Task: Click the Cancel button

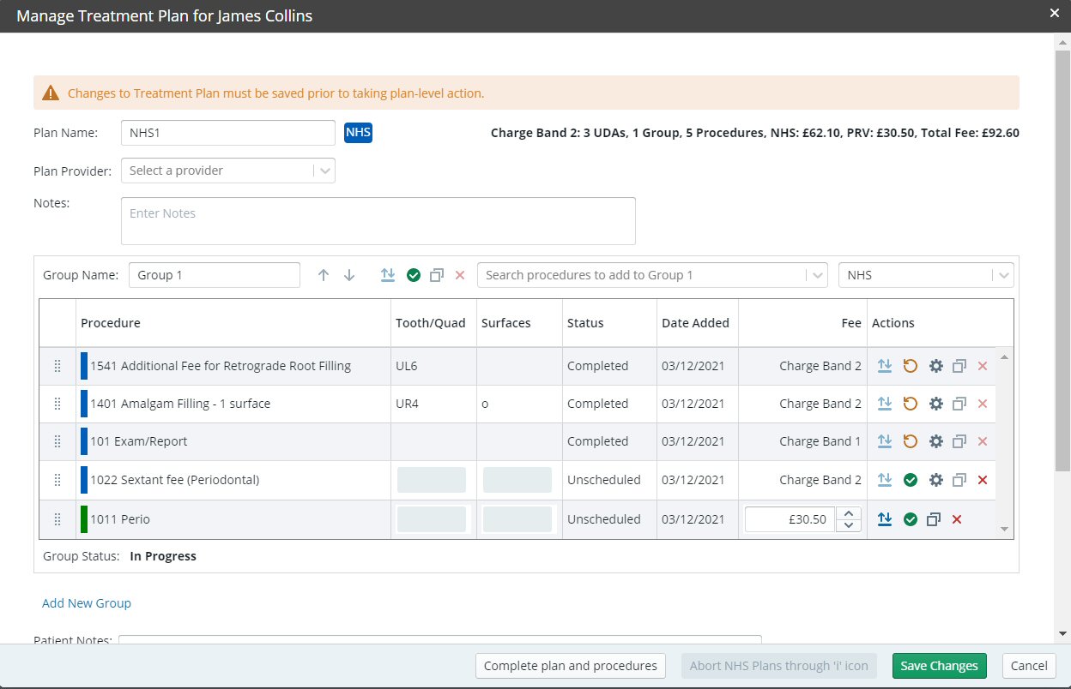Action: (1029, 666)
